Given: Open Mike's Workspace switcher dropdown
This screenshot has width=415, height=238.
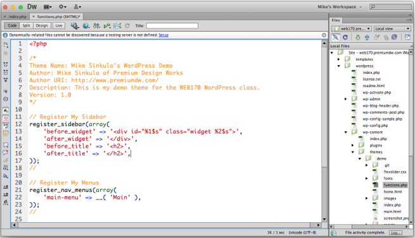Looking at the screenshot, I should pyautogui.click(x=340, y=7).
